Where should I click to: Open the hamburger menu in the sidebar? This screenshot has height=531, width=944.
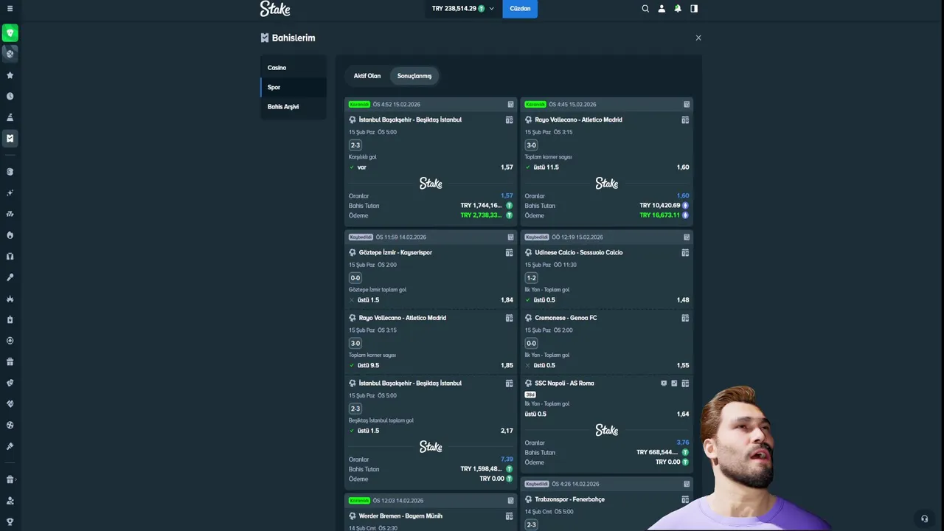[10, 9]
